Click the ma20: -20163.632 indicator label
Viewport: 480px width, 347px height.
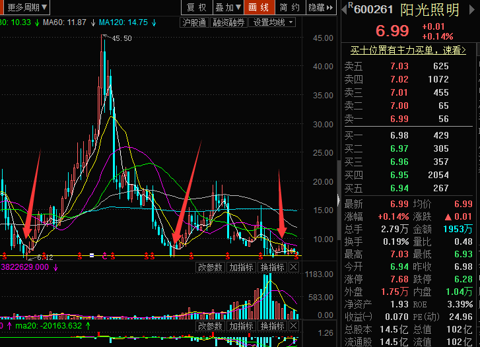point(49,326)
